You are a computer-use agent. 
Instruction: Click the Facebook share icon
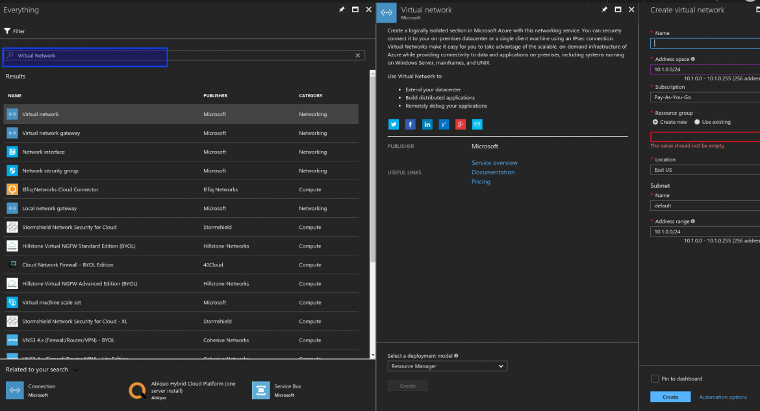410,124
